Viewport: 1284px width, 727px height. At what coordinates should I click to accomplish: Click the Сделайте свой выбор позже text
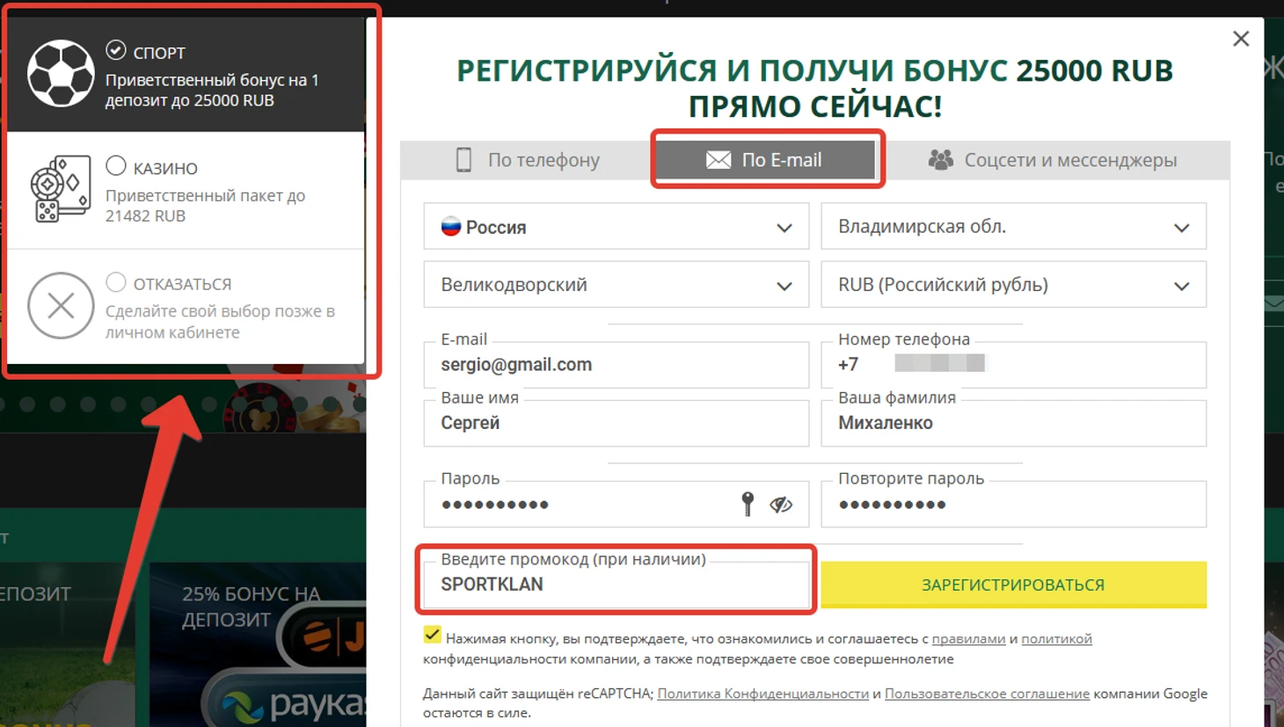(220, 322)
